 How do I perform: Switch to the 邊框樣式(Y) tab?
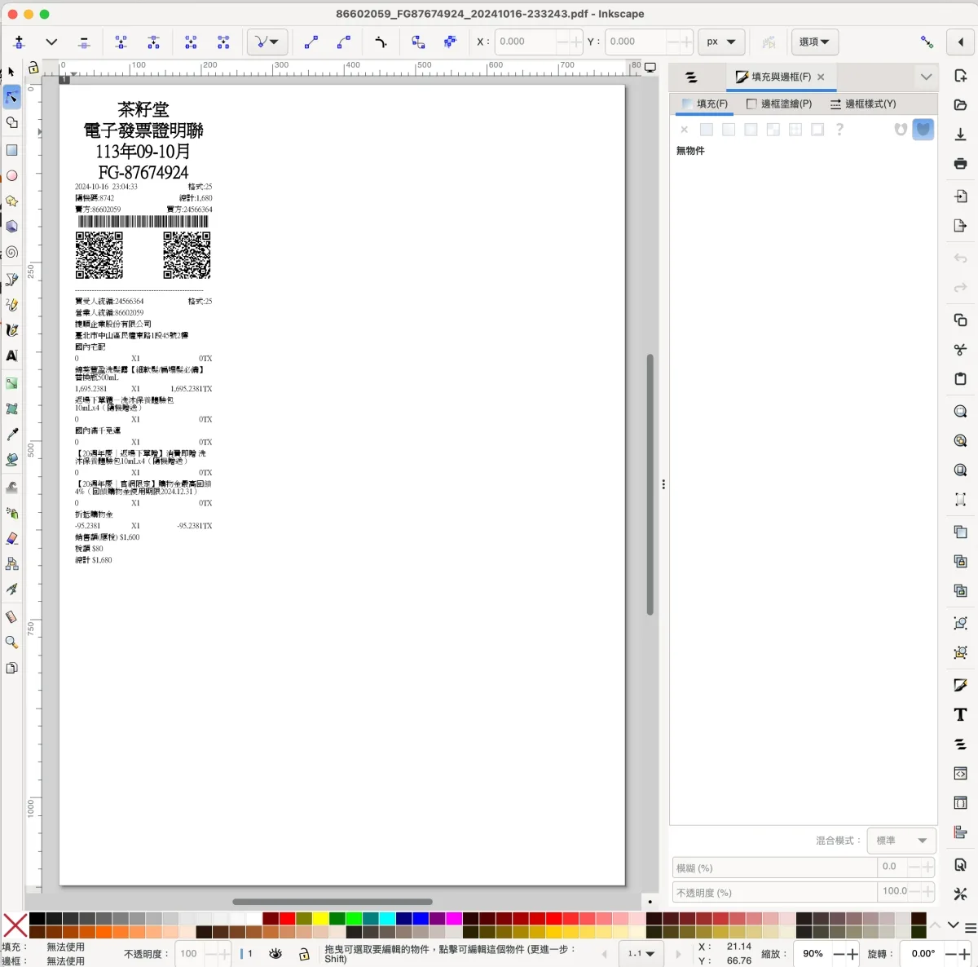click(x=862, y=104)
